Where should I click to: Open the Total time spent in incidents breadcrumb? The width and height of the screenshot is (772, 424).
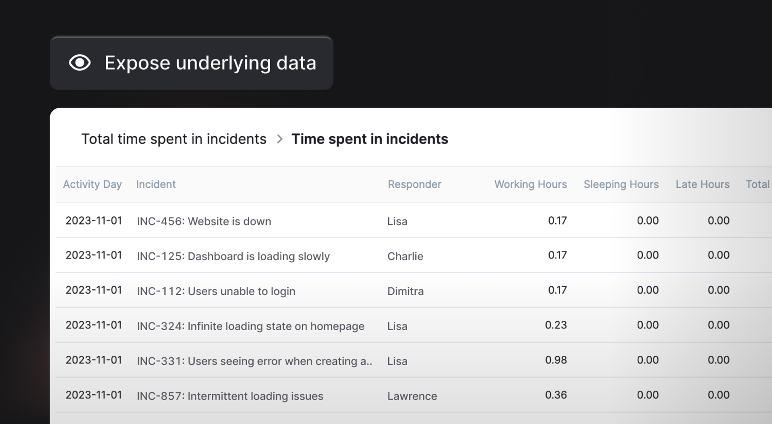(174, 139)
